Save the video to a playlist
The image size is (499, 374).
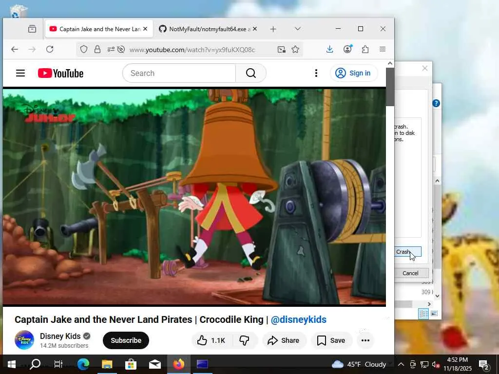(x=331, y=340)
